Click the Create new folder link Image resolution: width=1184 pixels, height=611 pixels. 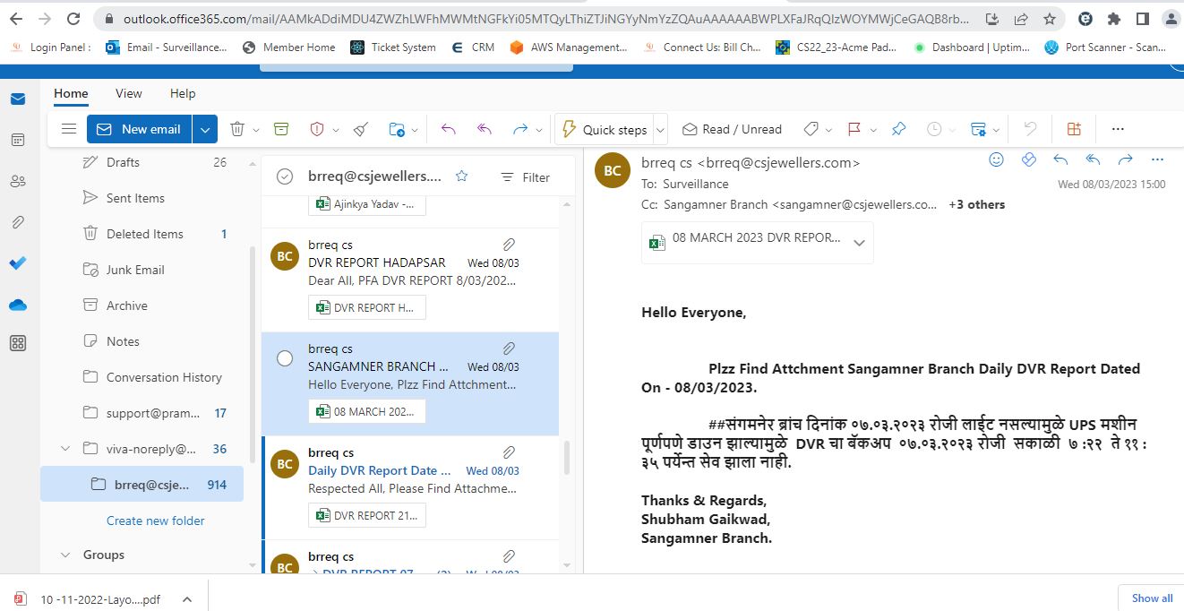156,521
